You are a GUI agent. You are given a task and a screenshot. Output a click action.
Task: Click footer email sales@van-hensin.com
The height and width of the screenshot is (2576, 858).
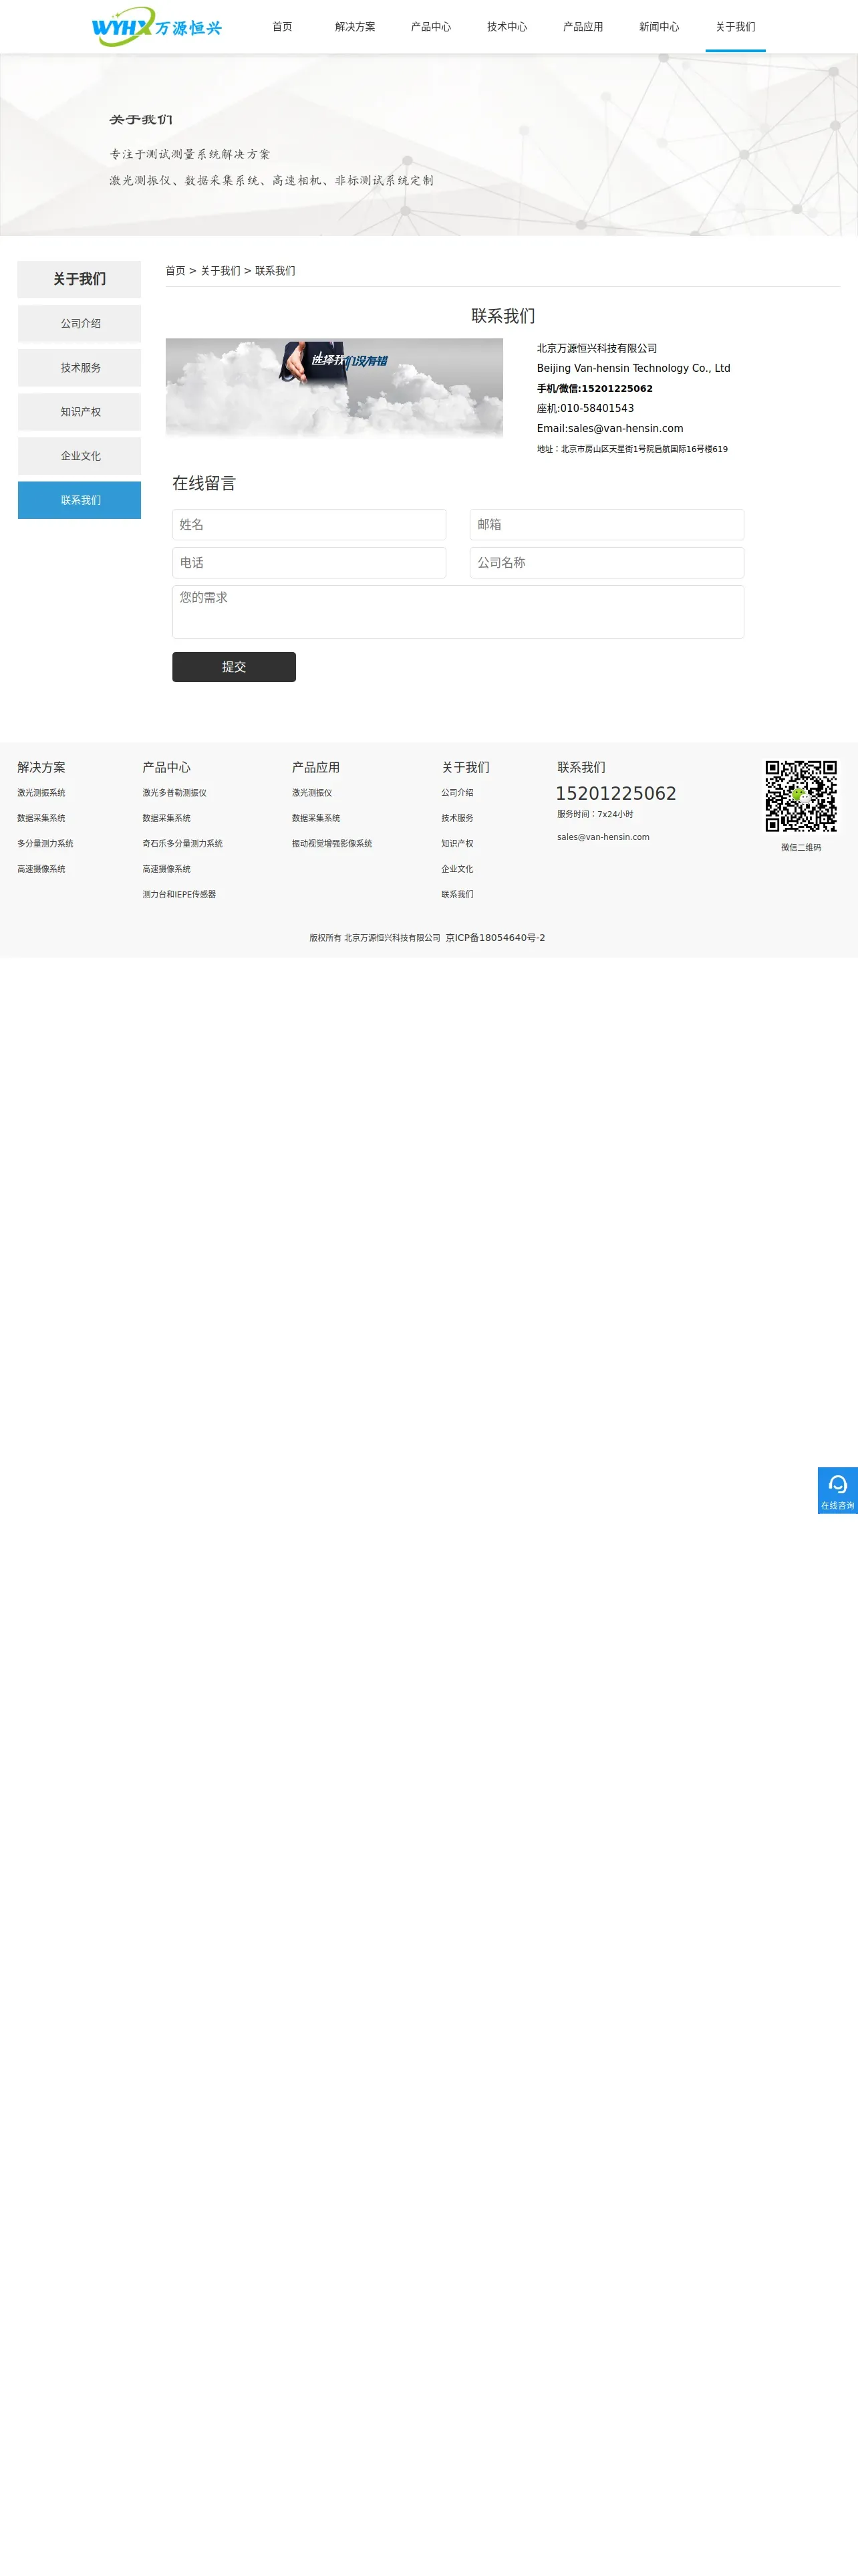[x=603, y=837]
